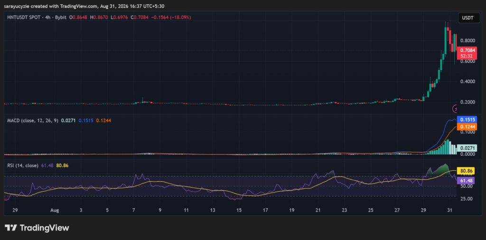Click the Aug label on time axis

click(55, 210)
